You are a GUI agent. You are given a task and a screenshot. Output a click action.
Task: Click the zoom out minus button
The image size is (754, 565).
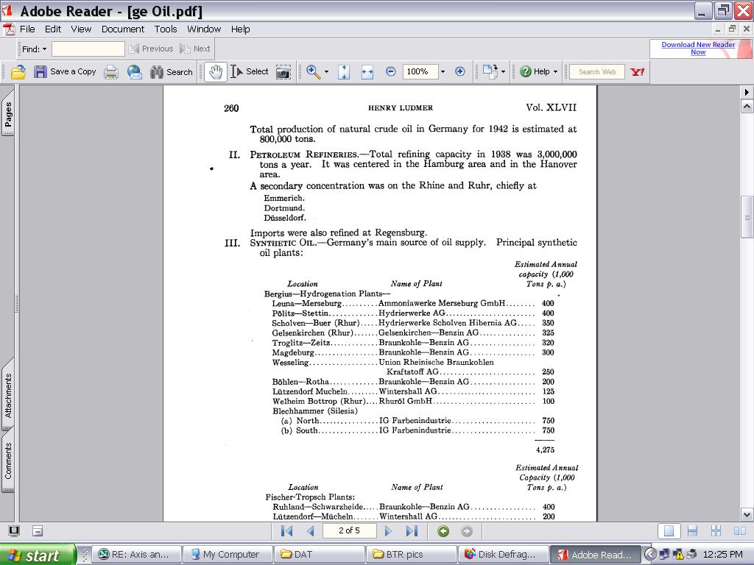point(390,71)
